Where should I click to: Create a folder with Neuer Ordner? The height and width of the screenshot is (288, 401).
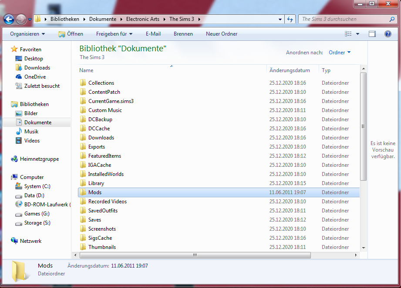click(x=222, y=34)
